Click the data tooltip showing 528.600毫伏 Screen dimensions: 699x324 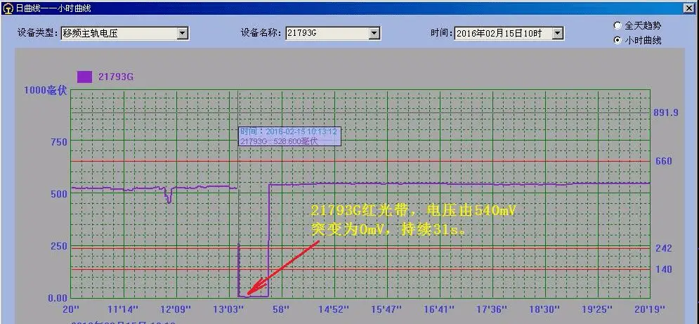pos(289,136)
